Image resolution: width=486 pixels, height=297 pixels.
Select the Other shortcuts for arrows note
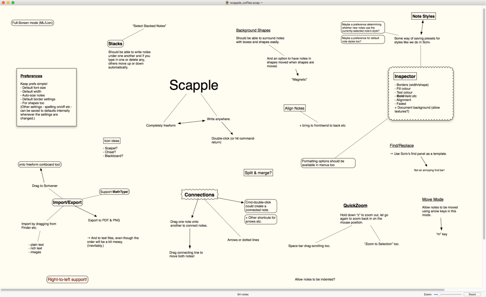click(x=261, y=219)
